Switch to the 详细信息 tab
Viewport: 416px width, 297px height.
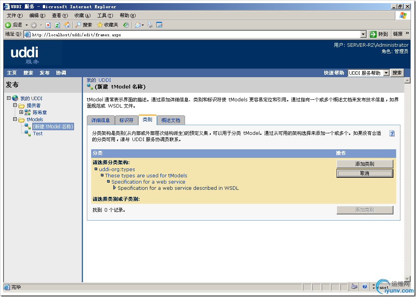pos(100,120)
